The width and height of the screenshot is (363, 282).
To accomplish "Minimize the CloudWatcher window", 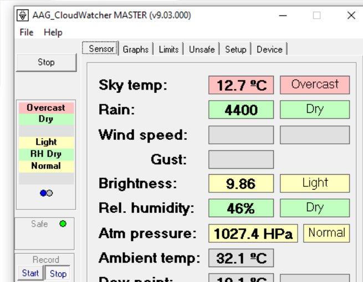I will 283,15.
